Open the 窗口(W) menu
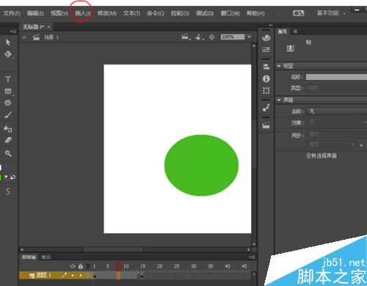The width and height of the screenshot is (367, 286). pos(230,13)
